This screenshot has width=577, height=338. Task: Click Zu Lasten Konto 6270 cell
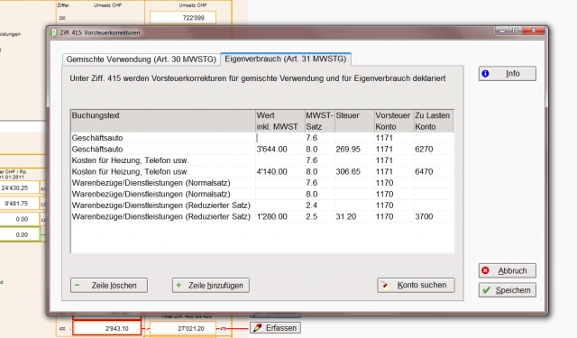pos(434,150)
